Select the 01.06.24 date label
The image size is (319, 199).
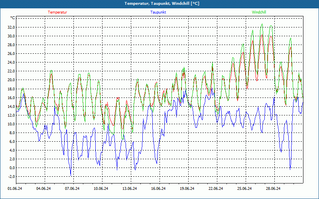15,189
